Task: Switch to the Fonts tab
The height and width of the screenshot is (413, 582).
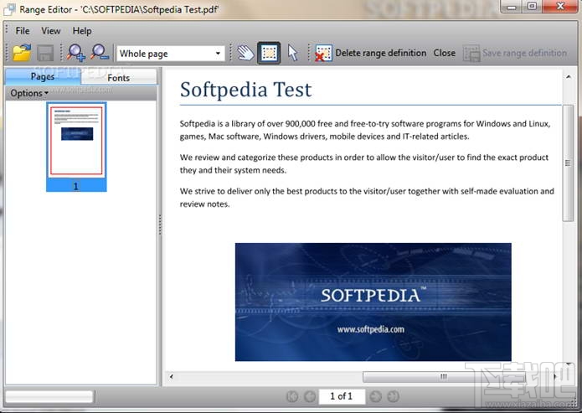Action: coord(119,78)
